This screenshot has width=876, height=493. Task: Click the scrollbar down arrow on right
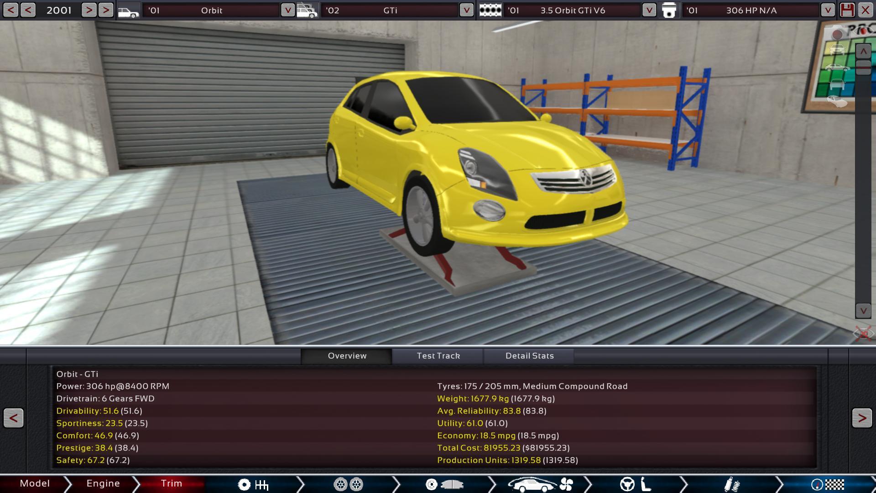[863, 311]
